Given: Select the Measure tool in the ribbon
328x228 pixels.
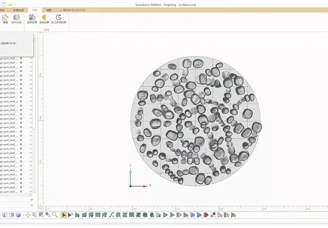Looking at the screenshot, I should pos(5,19).
